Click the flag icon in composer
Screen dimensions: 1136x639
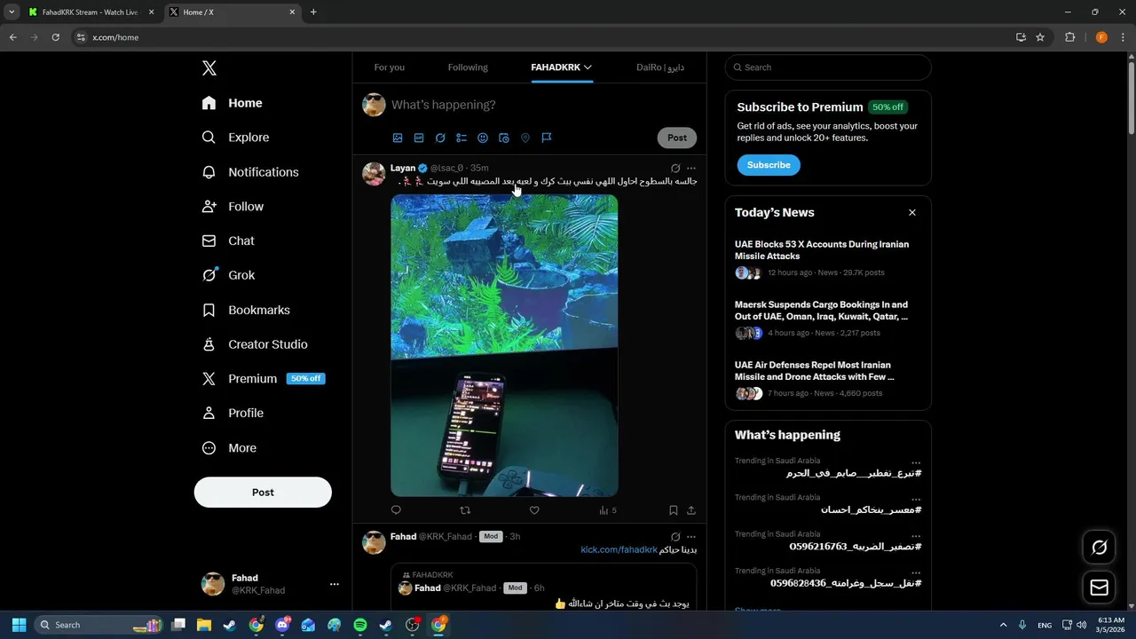coord(547,138)
